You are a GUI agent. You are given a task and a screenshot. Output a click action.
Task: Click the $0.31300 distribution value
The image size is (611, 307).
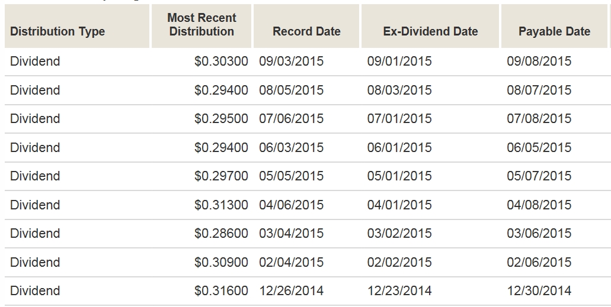[x=221, y=205]
